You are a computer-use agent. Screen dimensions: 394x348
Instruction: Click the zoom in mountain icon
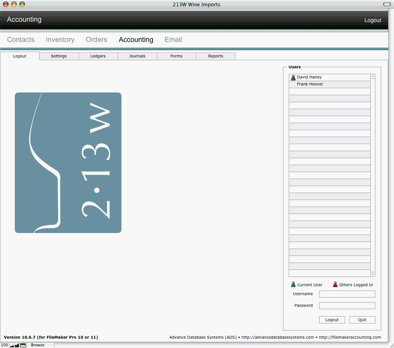(17, 345)
